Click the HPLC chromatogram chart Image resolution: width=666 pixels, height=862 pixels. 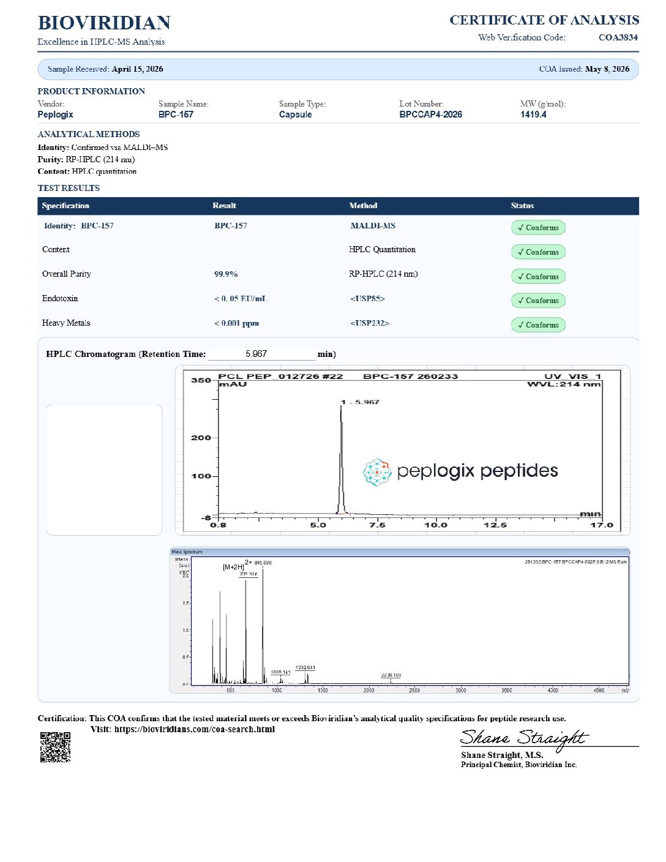coord(403,450)
